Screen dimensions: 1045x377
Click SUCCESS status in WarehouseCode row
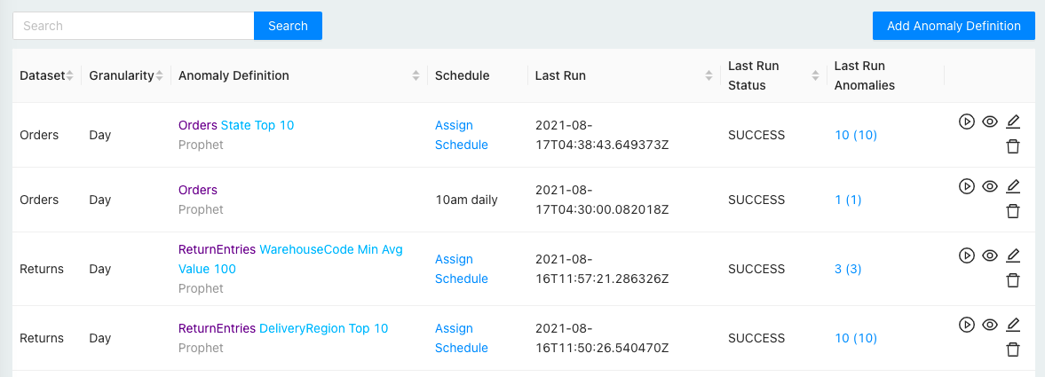click(756, 269)
